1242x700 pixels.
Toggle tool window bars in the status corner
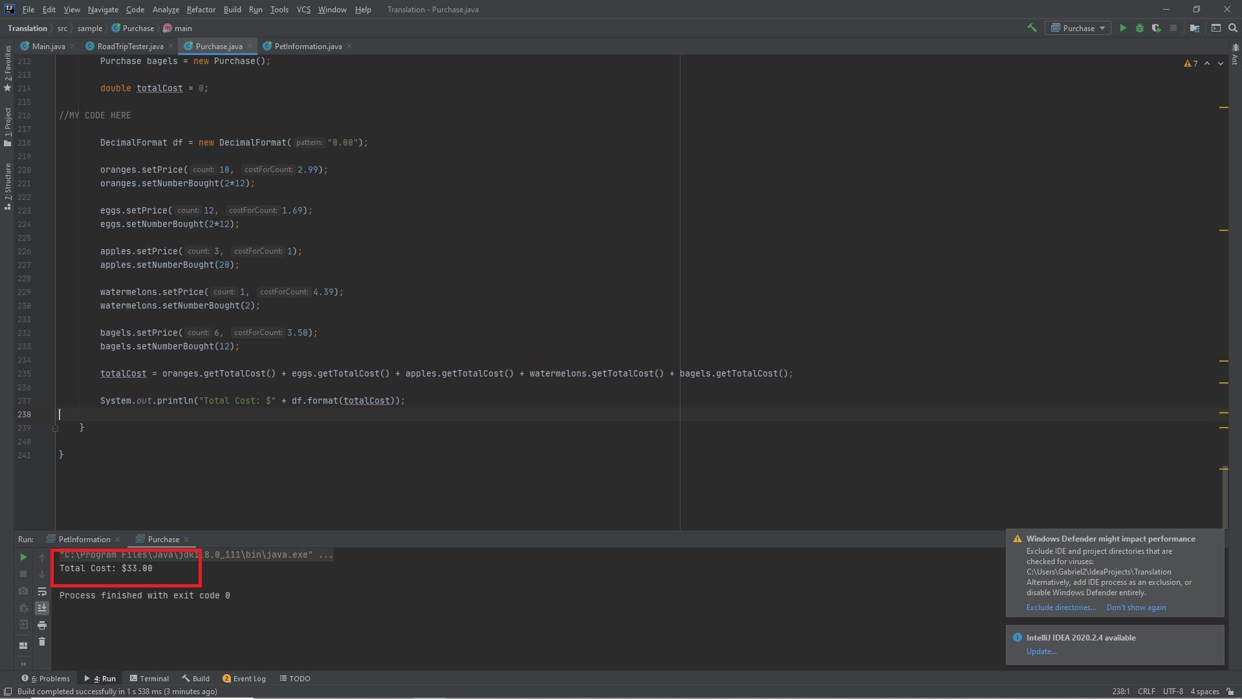[x=8, y=692]
